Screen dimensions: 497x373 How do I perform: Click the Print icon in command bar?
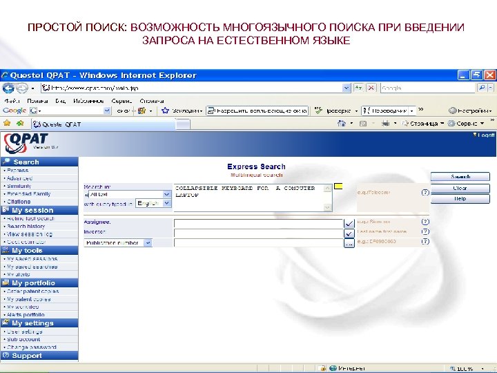(385, 124)
